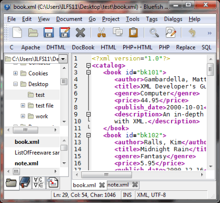Click the INS insert mode indicator
The width and height of the screenshot is (220, 203).
(127, 195)
